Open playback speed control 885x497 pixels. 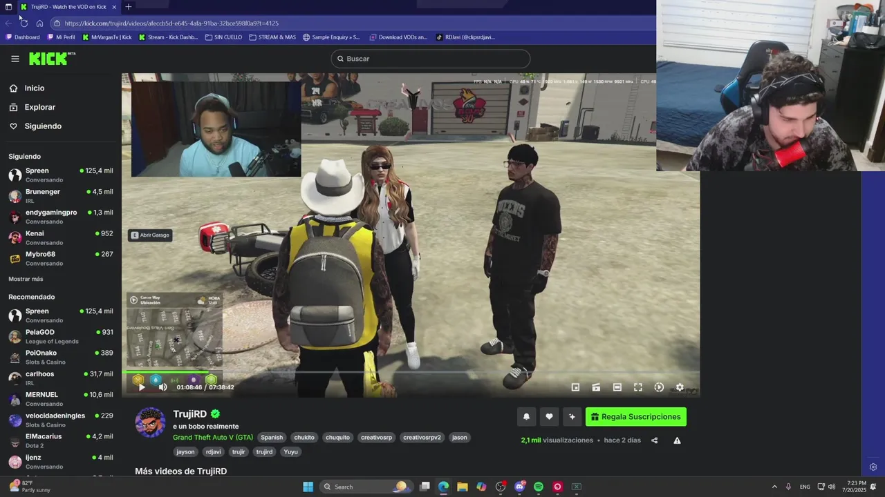[659, 387]
